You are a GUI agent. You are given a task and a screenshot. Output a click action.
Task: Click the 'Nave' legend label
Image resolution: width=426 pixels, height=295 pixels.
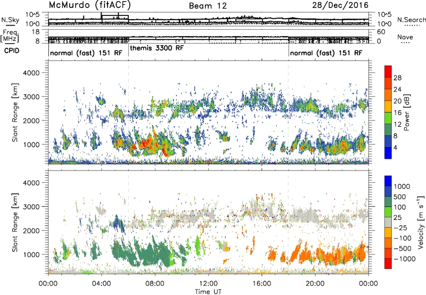click(x=405, y=37)
